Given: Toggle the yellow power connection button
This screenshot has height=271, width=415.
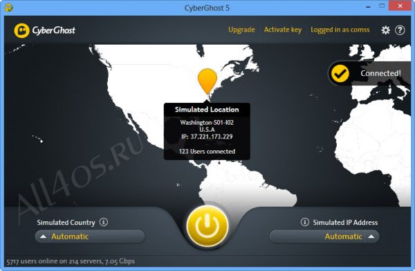Looking at the screenshot, I should pyautogui.click(x=207, y=226).
